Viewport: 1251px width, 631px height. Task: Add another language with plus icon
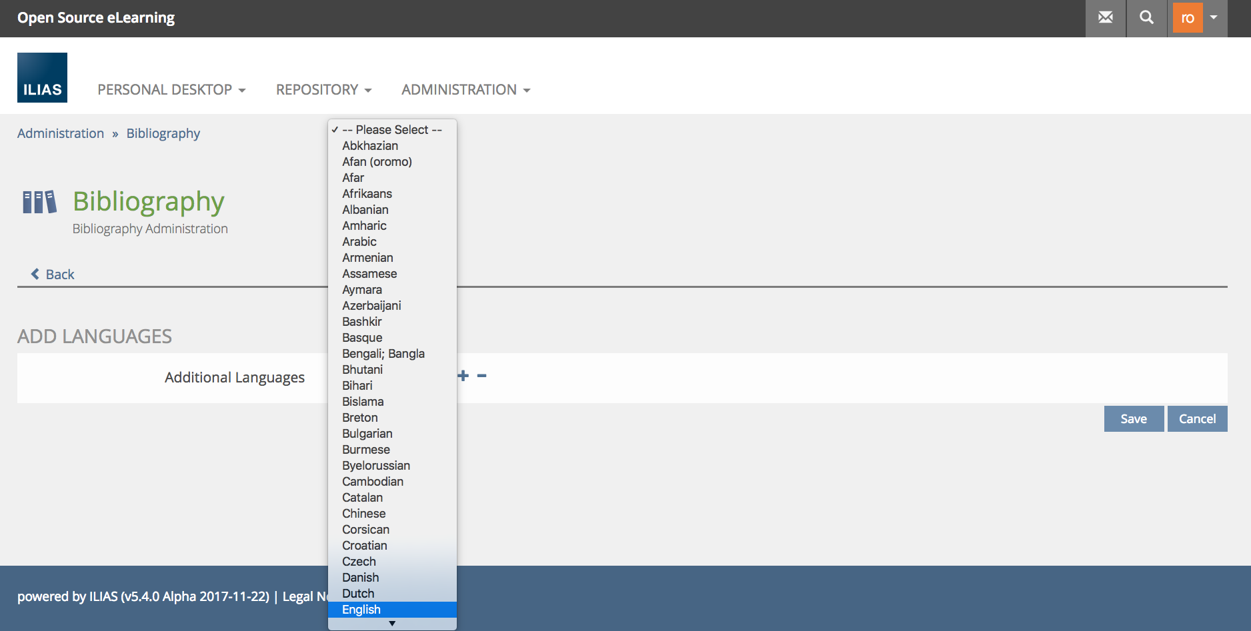click(463, 376)
